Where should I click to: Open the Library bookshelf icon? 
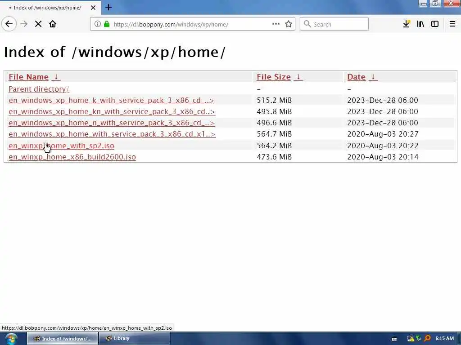(420, 24)
